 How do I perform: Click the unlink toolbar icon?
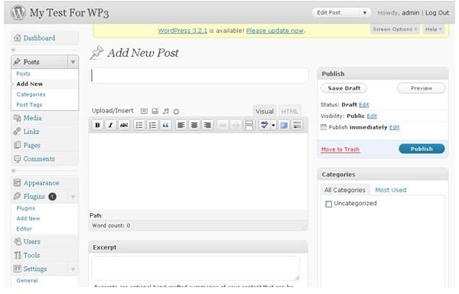point(236,125)
